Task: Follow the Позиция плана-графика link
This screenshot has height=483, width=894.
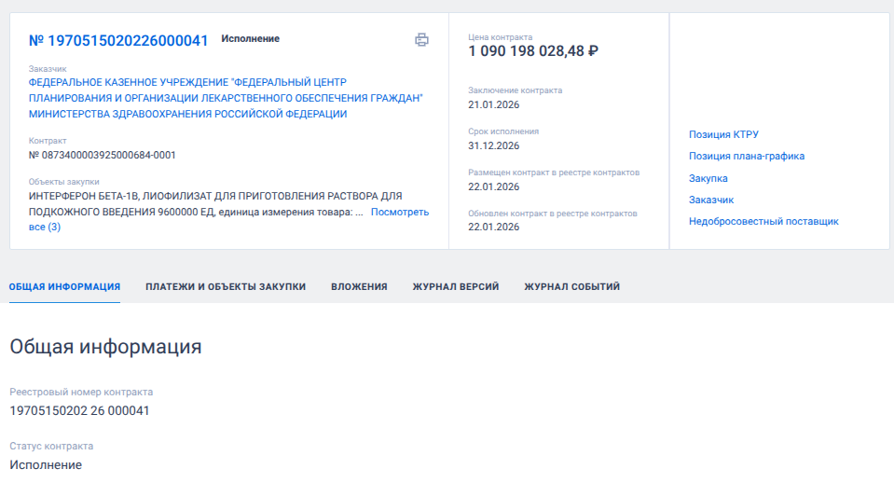Action: [746, 156]
